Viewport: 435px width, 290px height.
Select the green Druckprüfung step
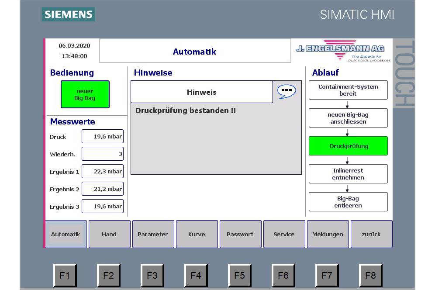click(348, 146)
